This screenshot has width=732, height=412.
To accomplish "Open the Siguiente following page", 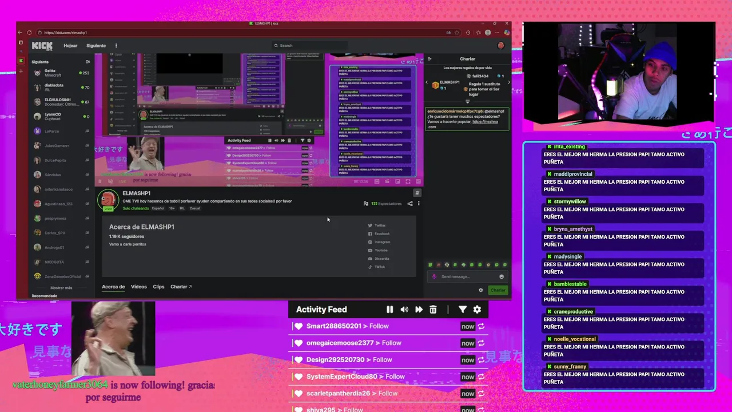I will pos(96,46).
